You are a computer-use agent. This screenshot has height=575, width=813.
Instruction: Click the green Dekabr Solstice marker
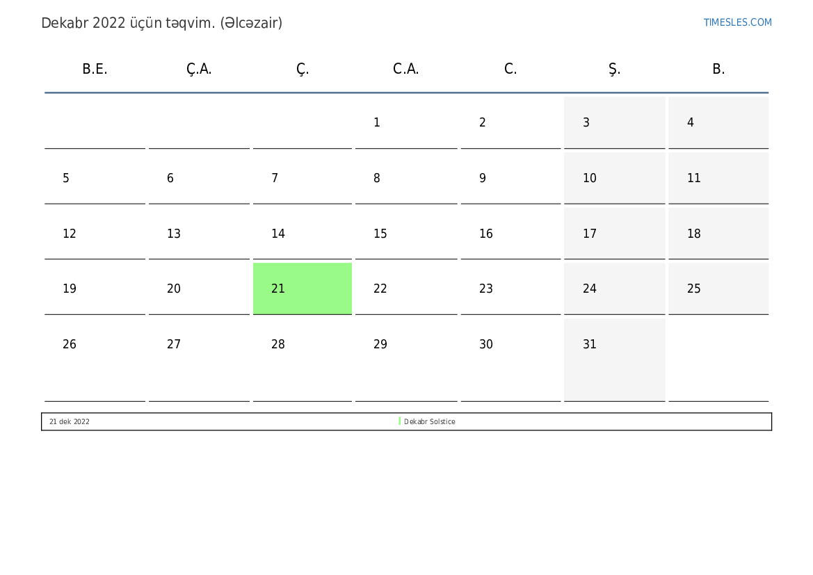point(399,421)
